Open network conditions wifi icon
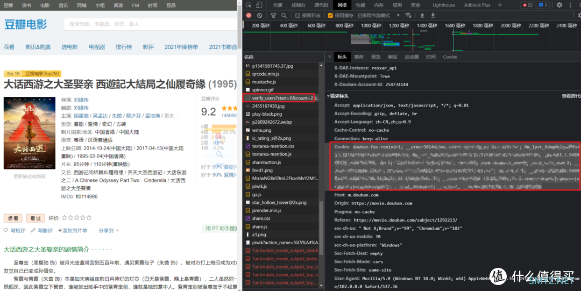This screenshot has height=291, width=581. click(408, 16)
